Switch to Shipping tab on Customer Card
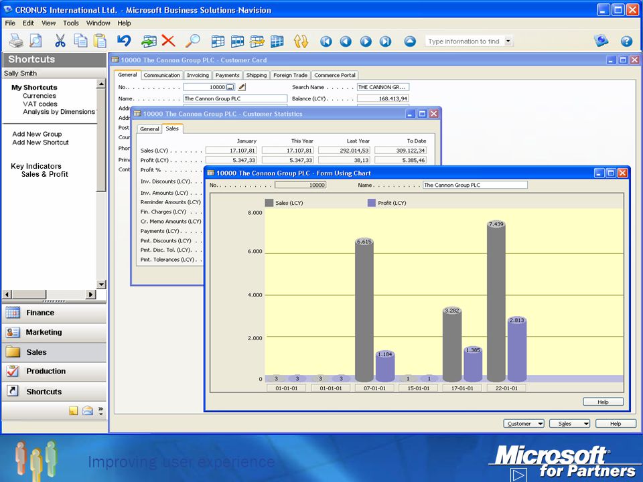 coord(257,75)
